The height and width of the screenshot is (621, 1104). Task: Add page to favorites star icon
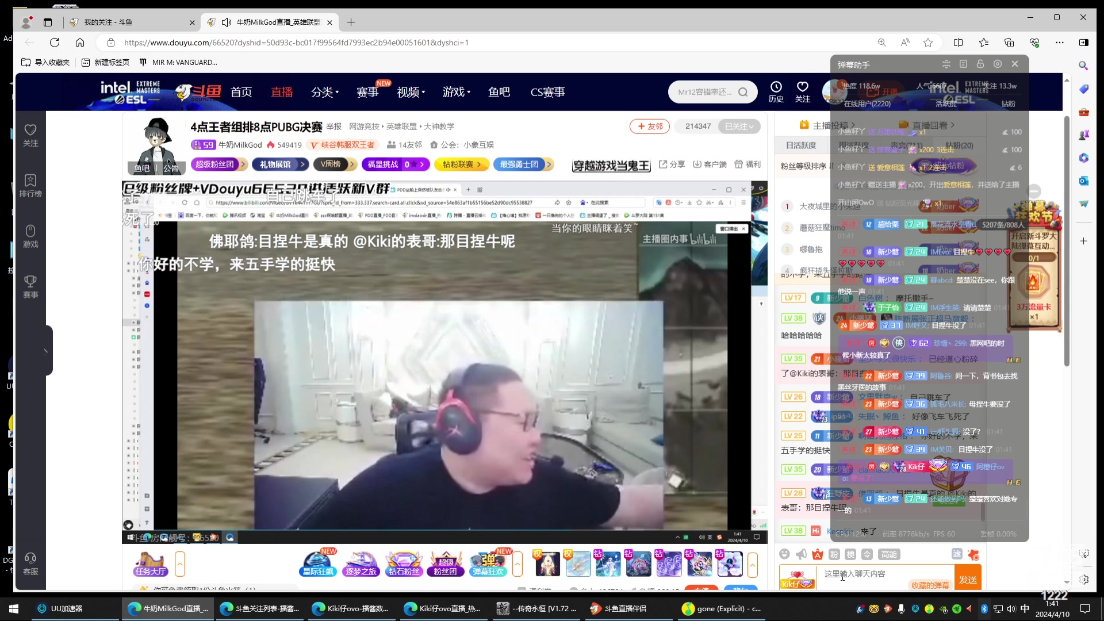[928, 43]
